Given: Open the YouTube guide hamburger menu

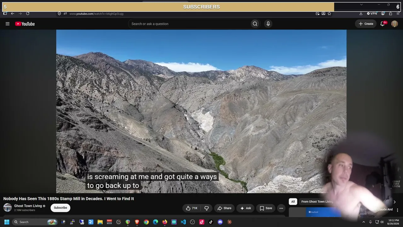Looking at the screenshot, I should pyautogui.click(x=8, y=24).
